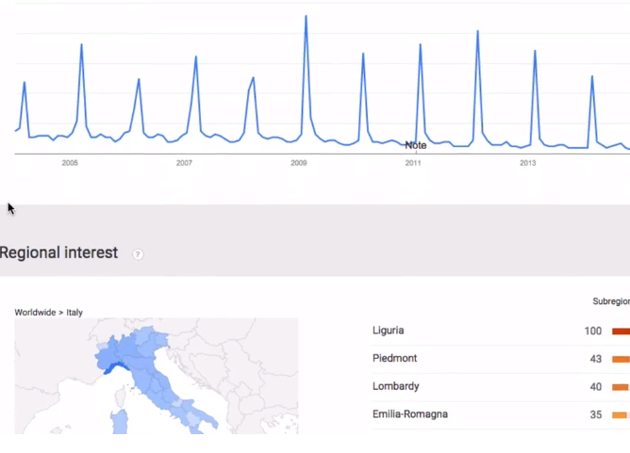Click the Italy breadcrumb label
The height and width of the screenshot is (453, 630).
click(x=75, y=313)
